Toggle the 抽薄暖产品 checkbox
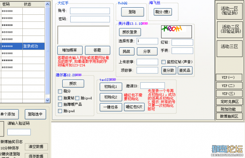This screenshot has height=158, width=245. pos(60,104)
